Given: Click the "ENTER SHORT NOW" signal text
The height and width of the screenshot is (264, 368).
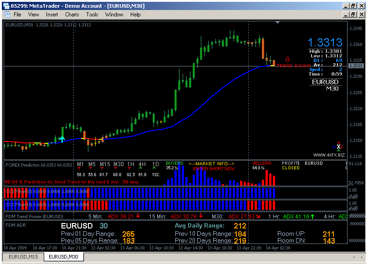Looking at the screenshot, I should [214, 168].
